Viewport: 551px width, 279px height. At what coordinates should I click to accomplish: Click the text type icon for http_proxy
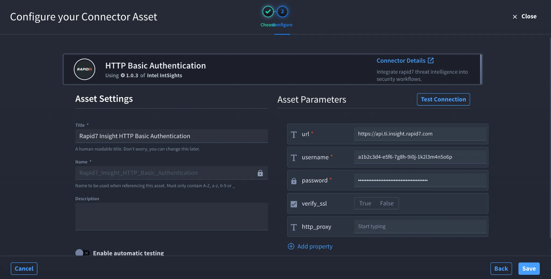(294, 227)
